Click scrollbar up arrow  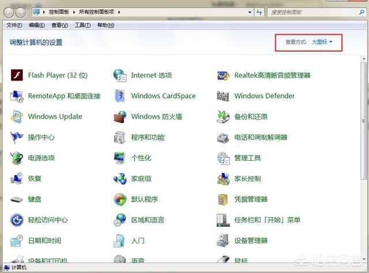point(364,58)
